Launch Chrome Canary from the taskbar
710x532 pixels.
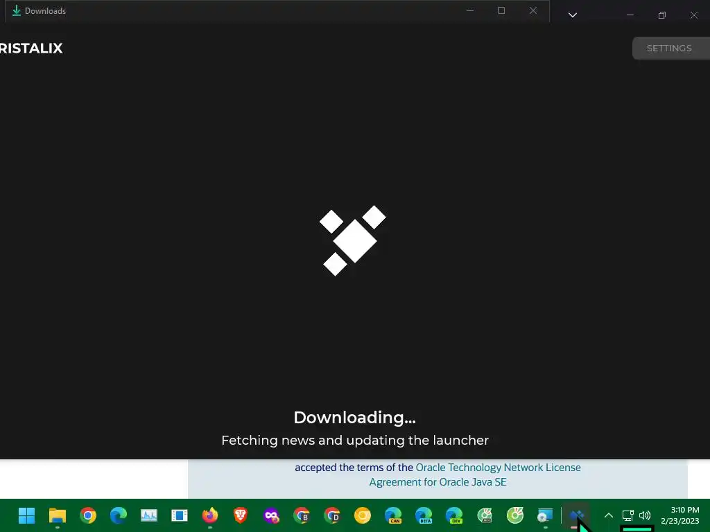362,515
